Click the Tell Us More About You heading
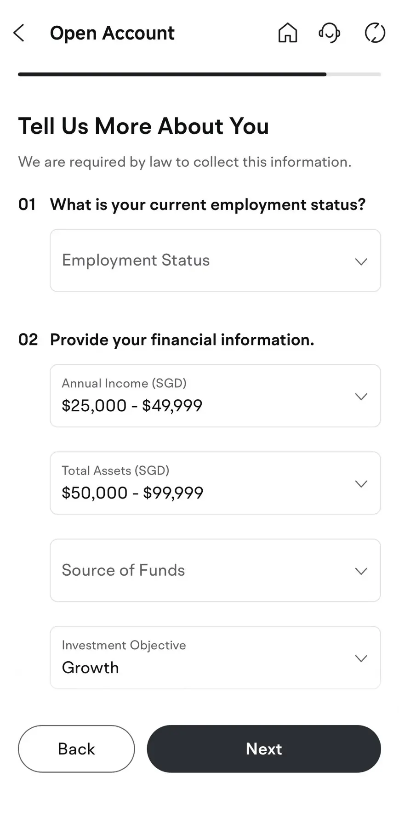Viewport: 399px width, 822px height. point(143,126)
